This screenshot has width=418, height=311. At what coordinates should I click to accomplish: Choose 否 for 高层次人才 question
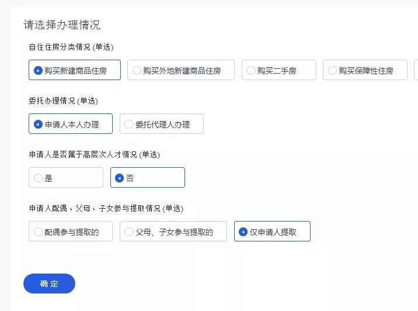pyautogui.click(x=148, y=178)
